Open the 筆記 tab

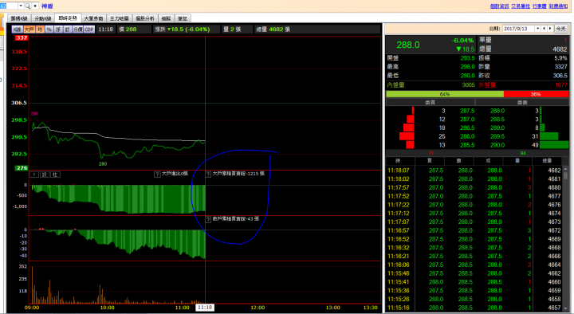pos(183,18)
